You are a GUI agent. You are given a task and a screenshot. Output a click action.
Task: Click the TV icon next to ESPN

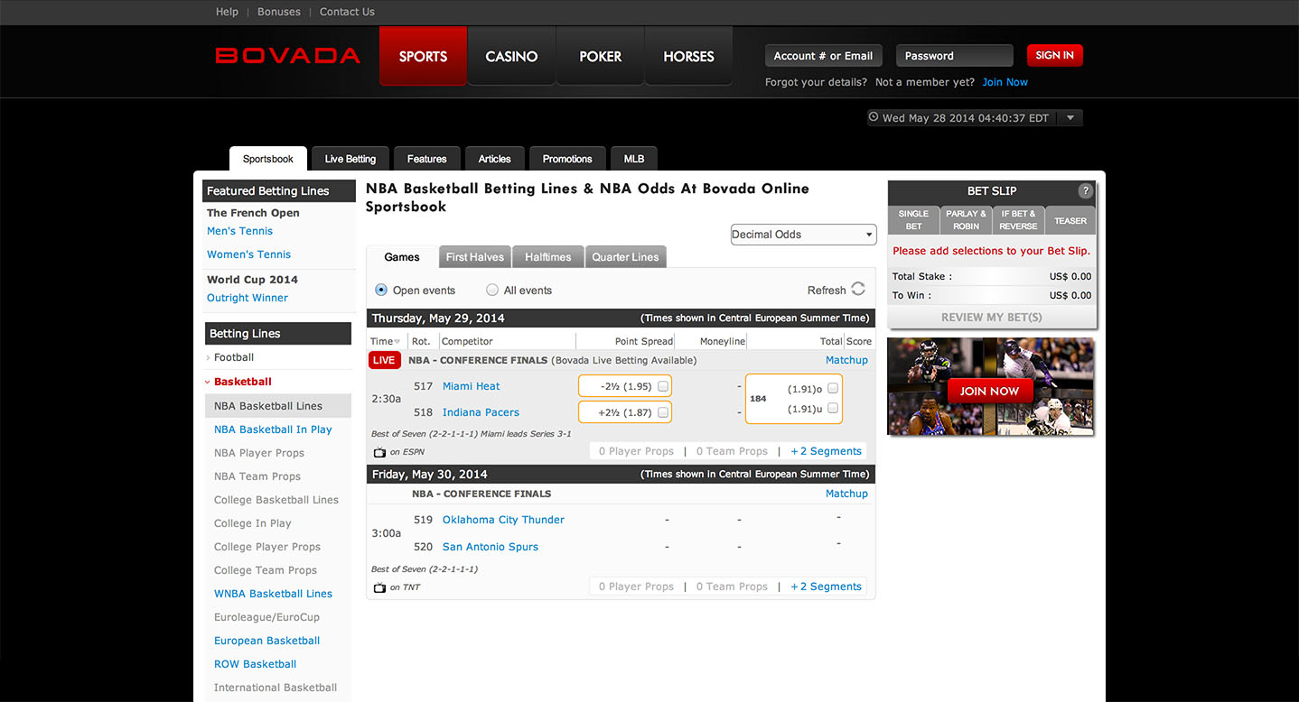pos(379,452)
